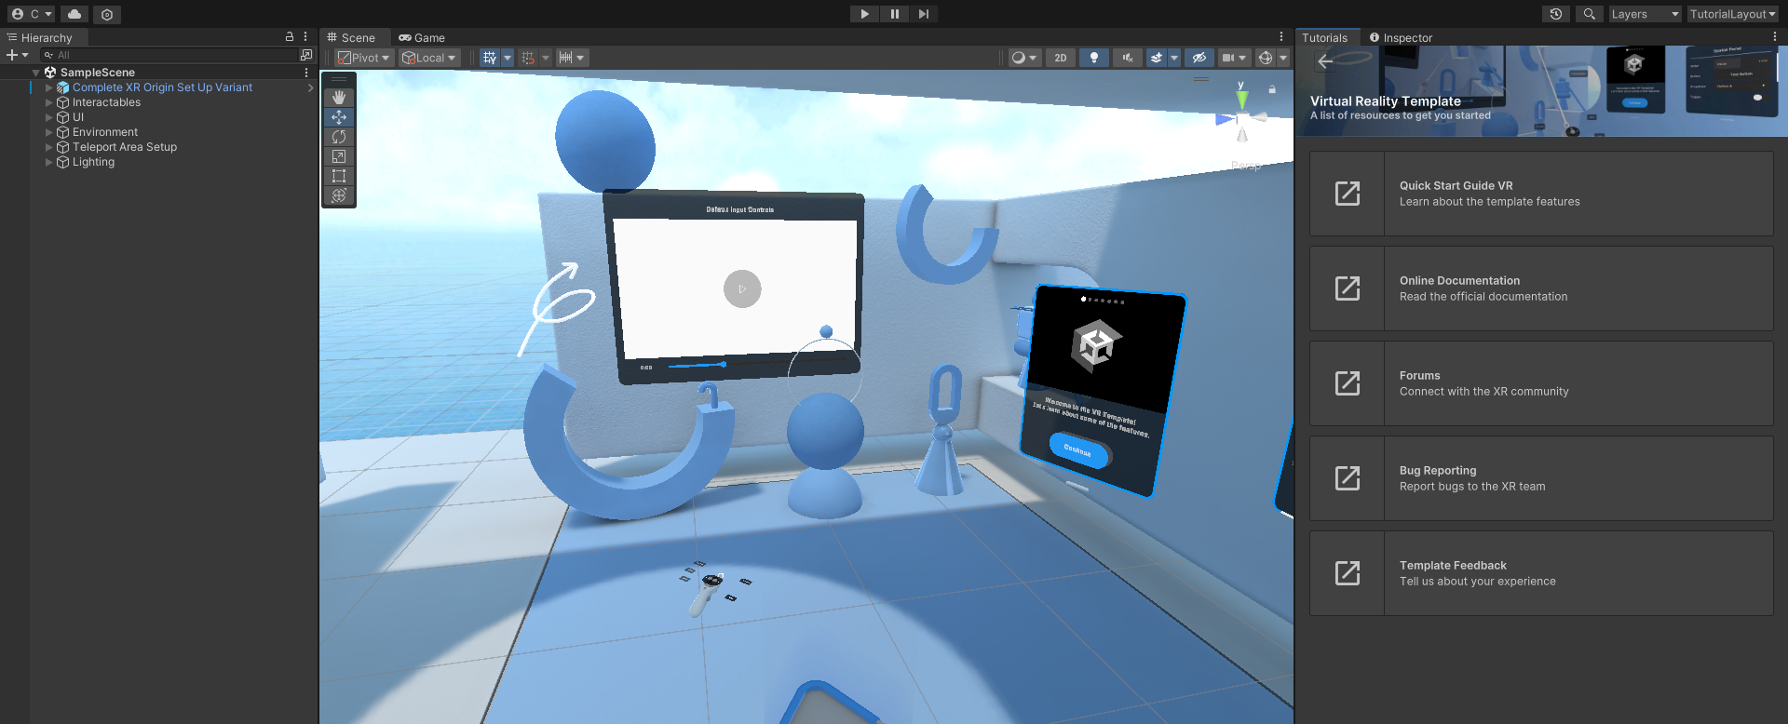Open Undo History

pyautogui.click(x=1556, y=14)
